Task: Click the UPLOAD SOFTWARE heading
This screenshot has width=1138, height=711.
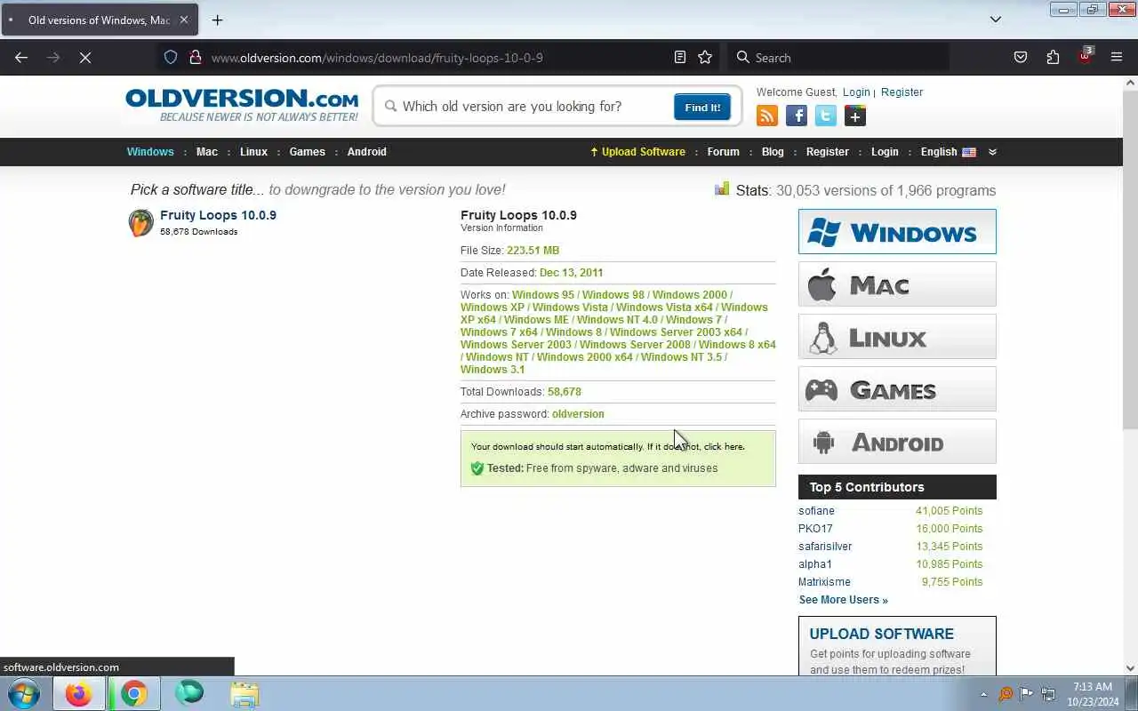Action: click(881, 634)
